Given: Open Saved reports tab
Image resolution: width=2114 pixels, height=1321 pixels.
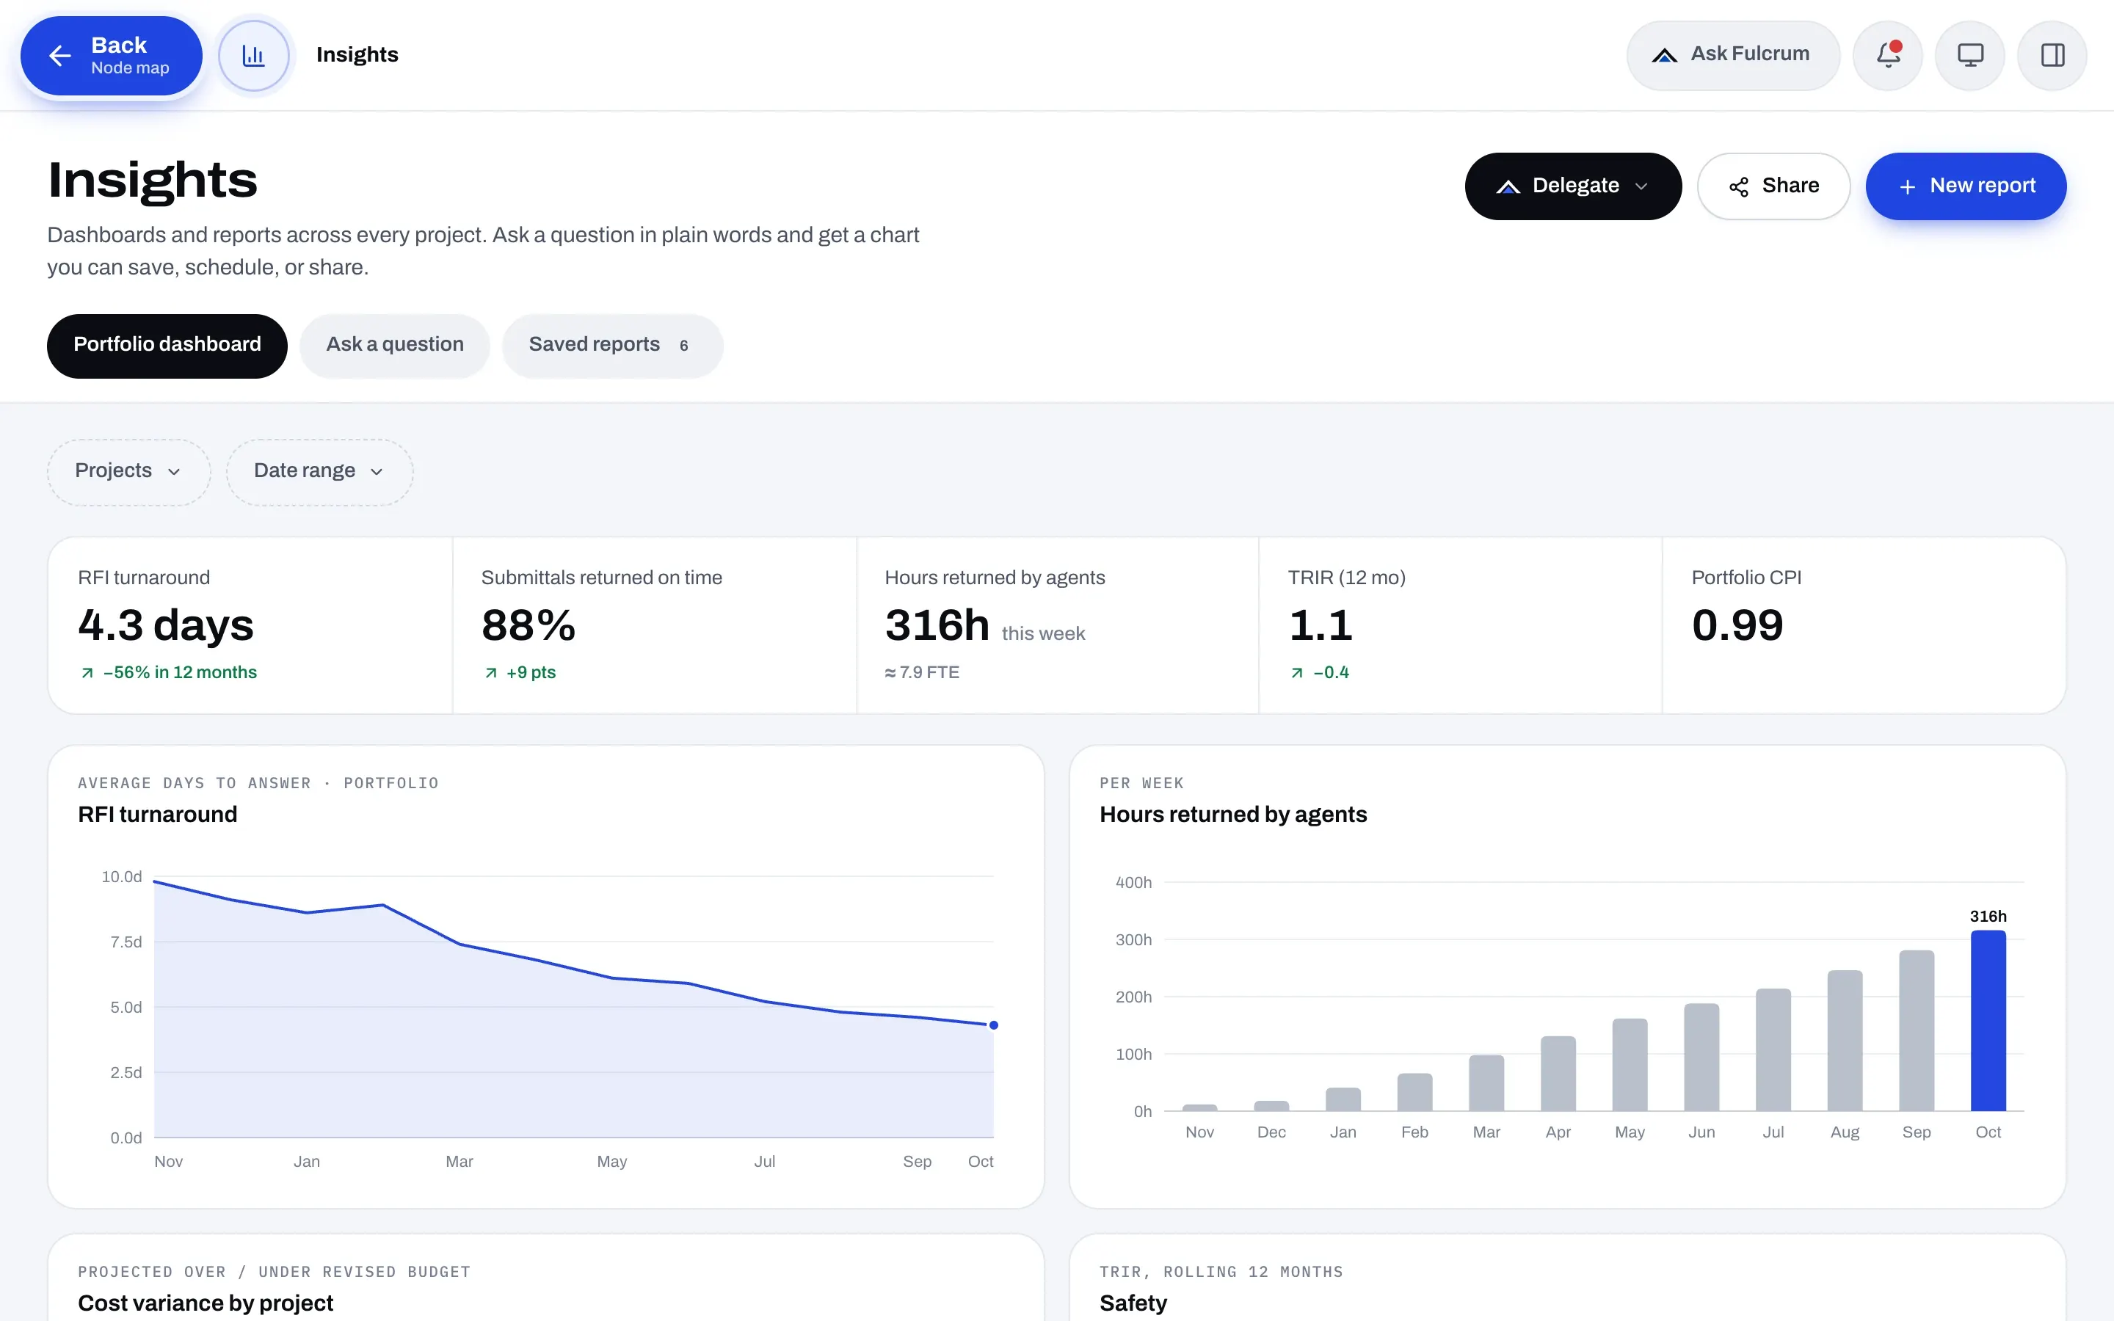Looking at the screenshot, I should pyautogui.click(x=612, y=345).
